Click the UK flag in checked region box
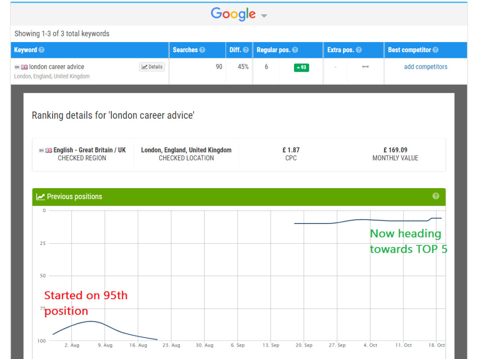Viewport: 478px width, 359px height. (x=49, y=150)
